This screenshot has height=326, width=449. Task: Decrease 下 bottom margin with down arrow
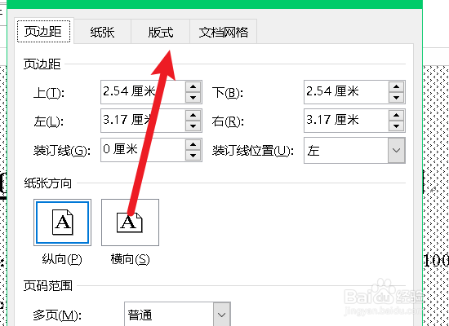click(396, 98)
